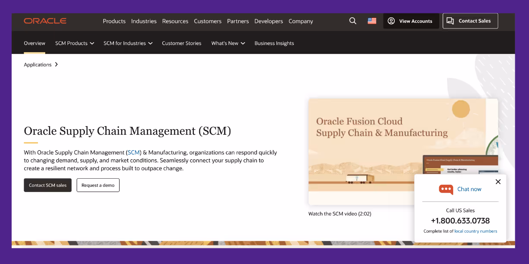Click the Watch the SCM video caption

coord(340,214)
